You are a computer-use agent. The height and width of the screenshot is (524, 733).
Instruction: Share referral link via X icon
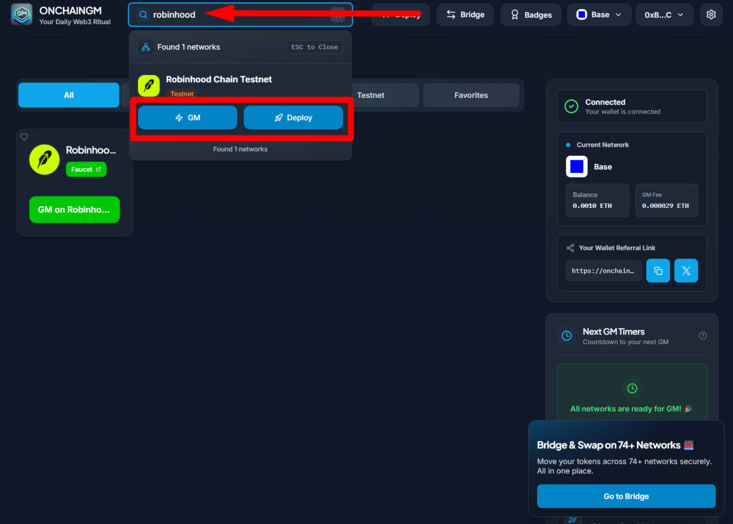[686, 271]
